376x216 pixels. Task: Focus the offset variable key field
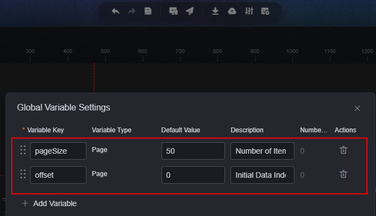pyautogui.click(x=58, y=175)
